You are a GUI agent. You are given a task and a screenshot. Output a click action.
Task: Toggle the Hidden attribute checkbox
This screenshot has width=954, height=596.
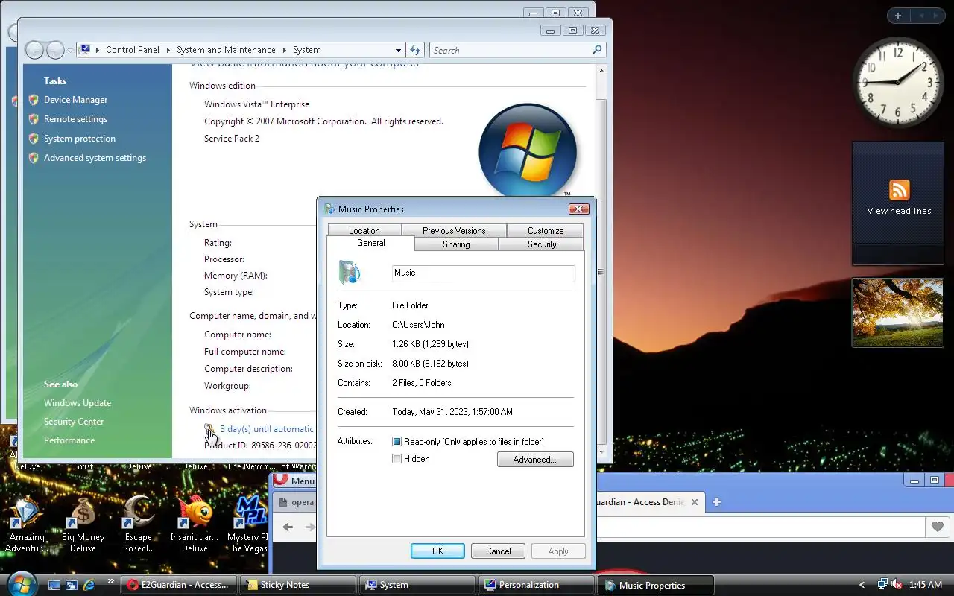(397, 459)
